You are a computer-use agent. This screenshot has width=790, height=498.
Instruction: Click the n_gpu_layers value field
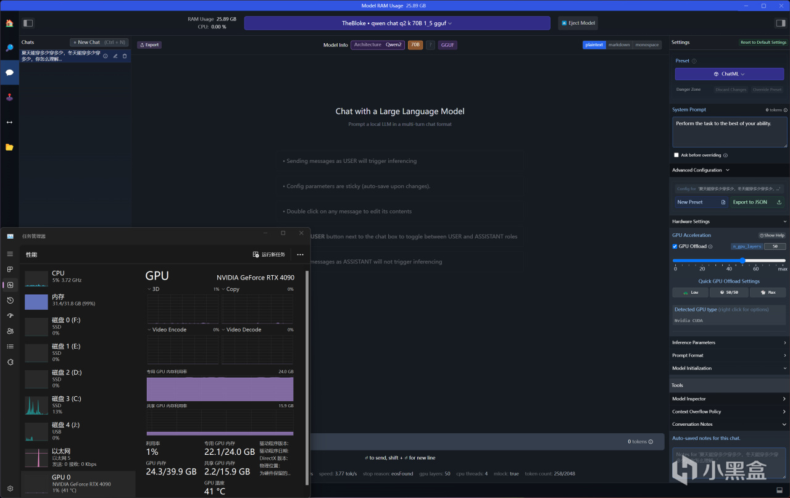[x=775, y=246]
